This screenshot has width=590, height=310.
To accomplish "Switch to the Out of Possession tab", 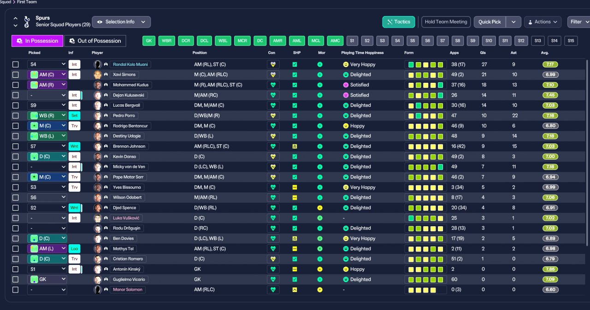I will coord(95,40).
